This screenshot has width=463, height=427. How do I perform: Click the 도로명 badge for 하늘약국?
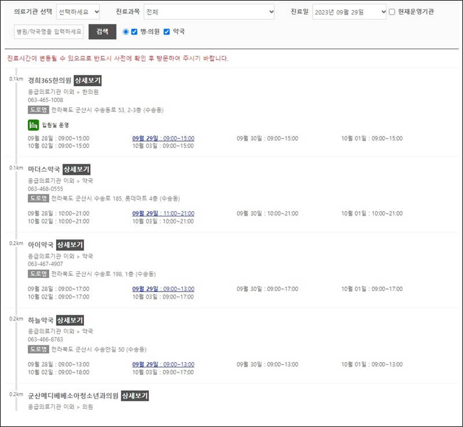click(x=38, y=349)
